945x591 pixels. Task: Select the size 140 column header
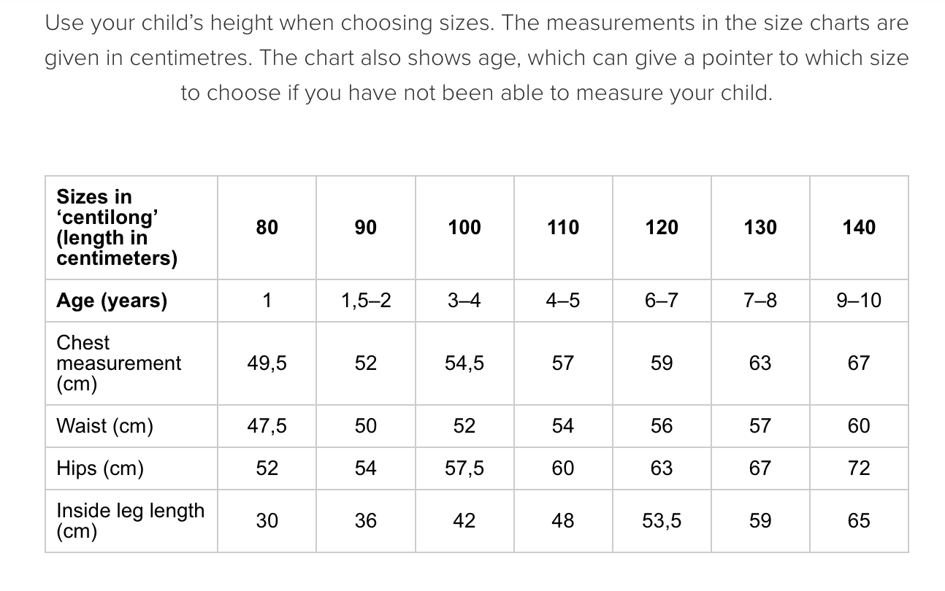point(858,228)
